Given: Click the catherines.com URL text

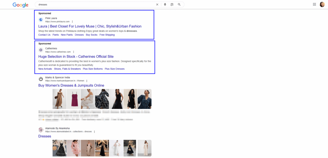Looking at the screenshot, I should pyautogui.click(x=58, y=52).
